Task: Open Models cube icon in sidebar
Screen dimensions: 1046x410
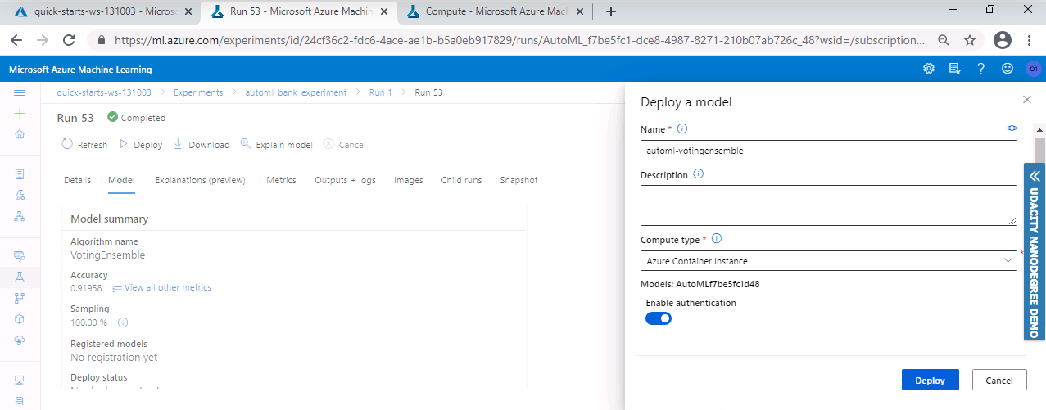Action: click(x=20, y=319)
